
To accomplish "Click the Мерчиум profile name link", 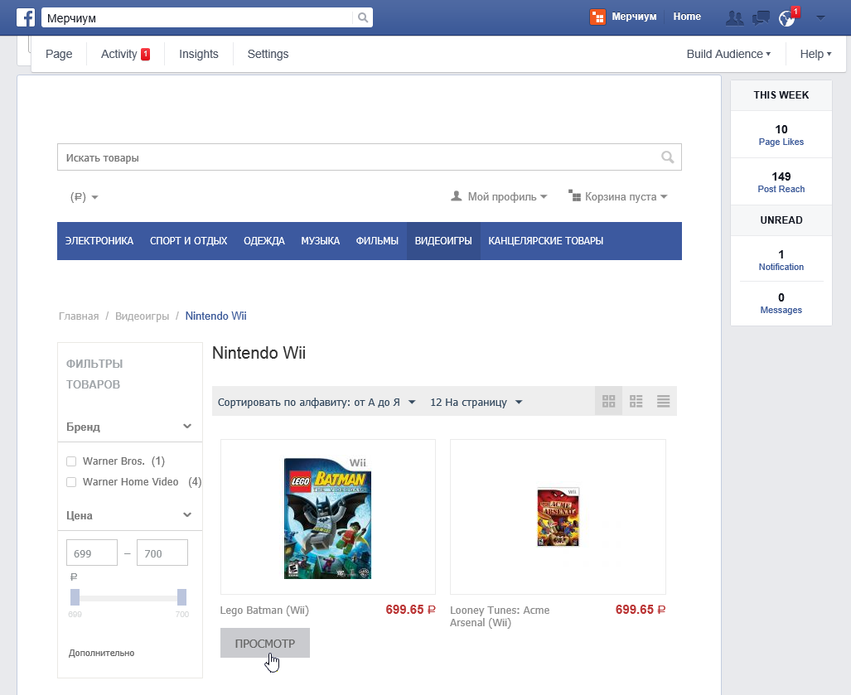I will click(x=634, y=17).
